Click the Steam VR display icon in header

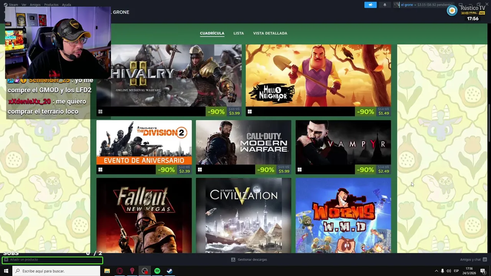point(461,5)
